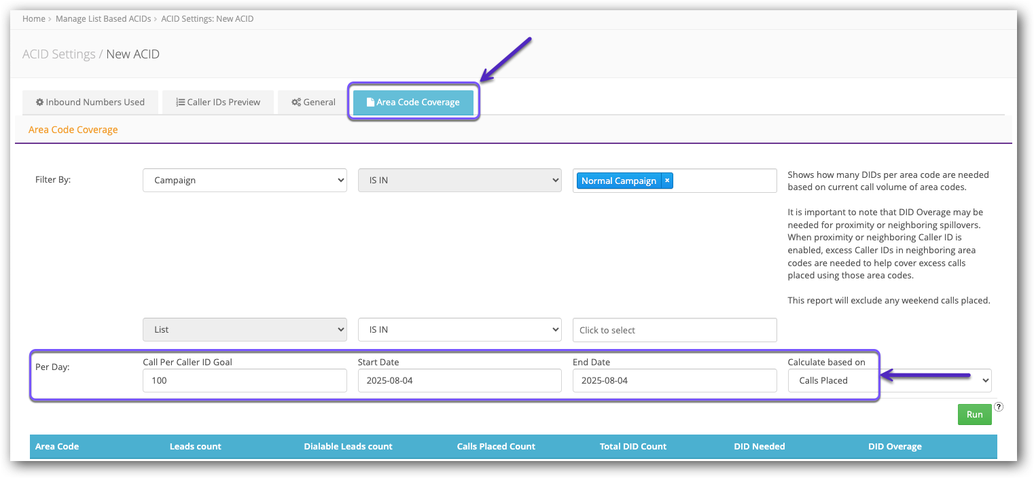1034x478 pixels.
Task: Switch to the Caller IDs Preview tab
Action: coord(218,103)
